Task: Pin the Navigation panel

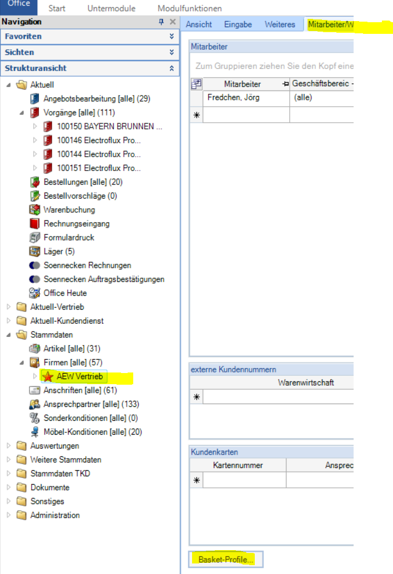Action: point(162,22)
